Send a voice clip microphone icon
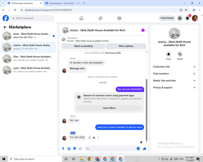The height and width of the screenshot is (162, 203). point(63,149)
